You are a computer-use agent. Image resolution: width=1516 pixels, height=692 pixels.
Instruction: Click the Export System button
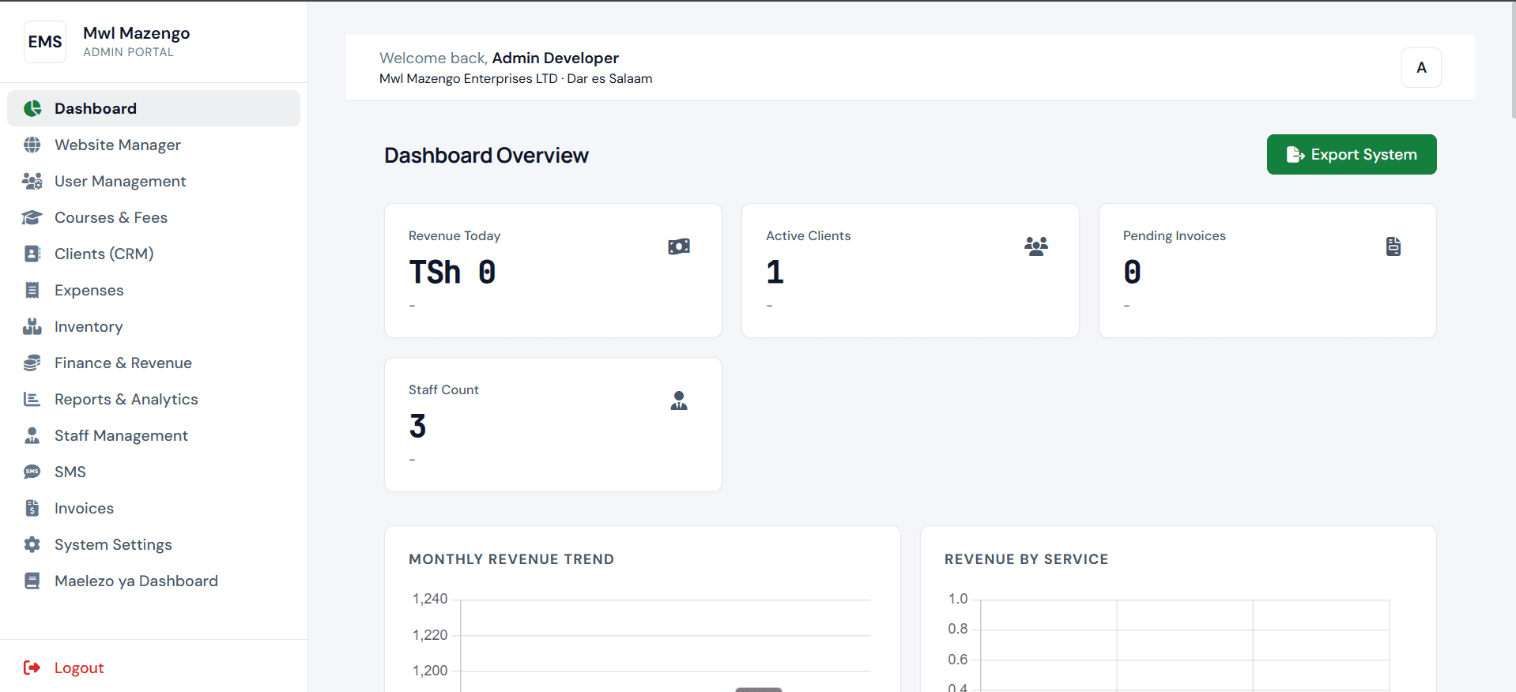[1352, 154]
